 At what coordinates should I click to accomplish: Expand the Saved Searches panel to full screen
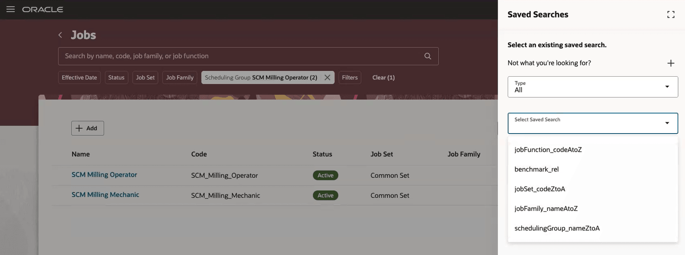tap(671, 14)
